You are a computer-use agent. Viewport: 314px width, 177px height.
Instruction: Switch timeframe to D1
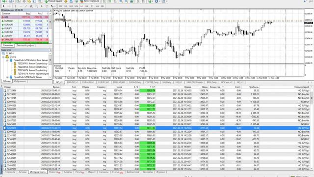(x=92, y=6)
